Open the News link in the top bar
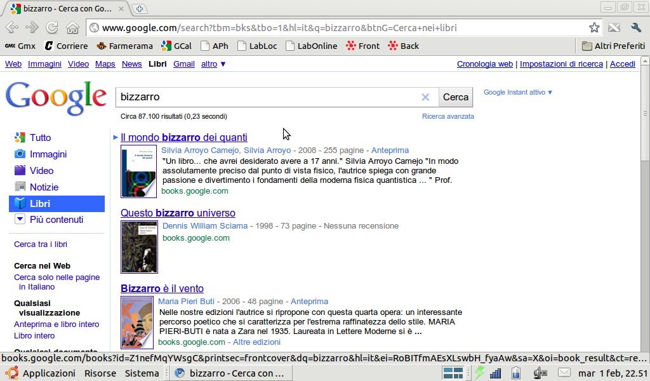 pos(132,64)
